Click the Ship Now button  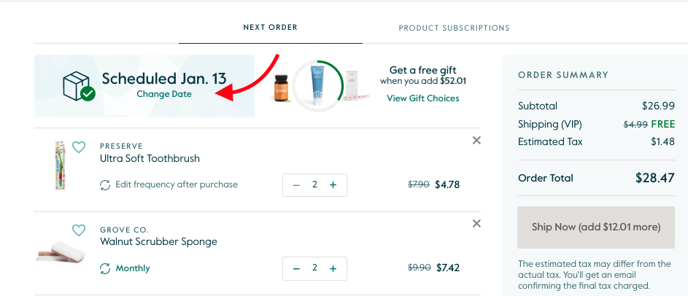(x=596, y=227)
